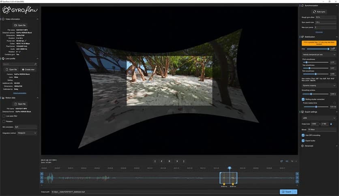Screen dimensions: 339x196
Task: Open a lens profile file
Action: pos(11,70)
